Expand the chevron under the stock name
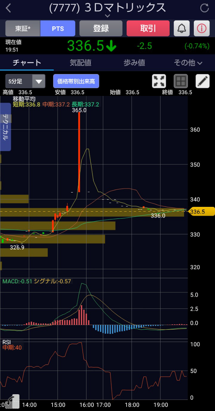Image resolution: width=215 pixels, height=411 pixels. (x=107, y=16)
